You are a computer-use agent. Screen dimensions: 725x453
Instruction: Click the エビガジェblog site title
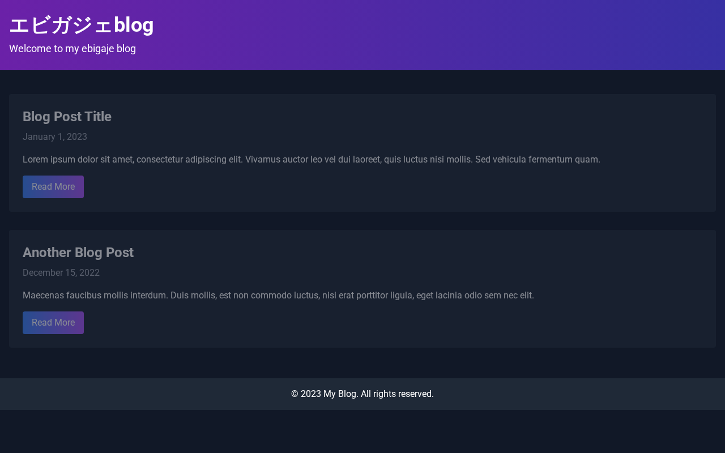82,25
